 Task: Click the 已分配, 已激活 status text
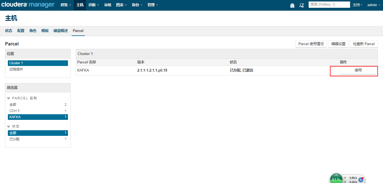point(241,70)
